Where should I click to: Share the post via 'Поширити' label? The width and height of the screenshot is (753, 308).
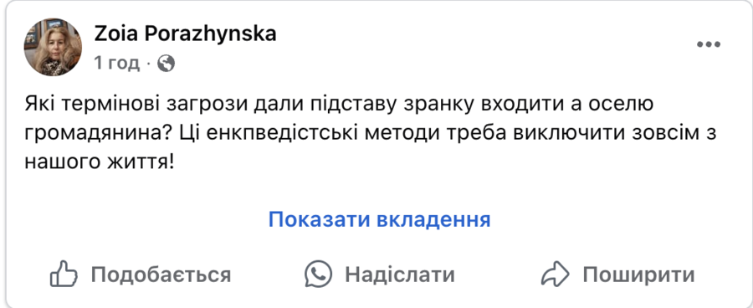click(x=638, y=275)
